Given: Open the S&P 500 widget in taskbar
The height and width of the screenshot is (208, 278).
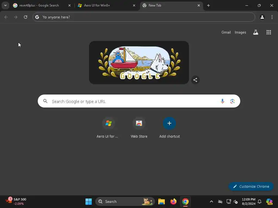Looking at the screenshot, I should (16, 201).
